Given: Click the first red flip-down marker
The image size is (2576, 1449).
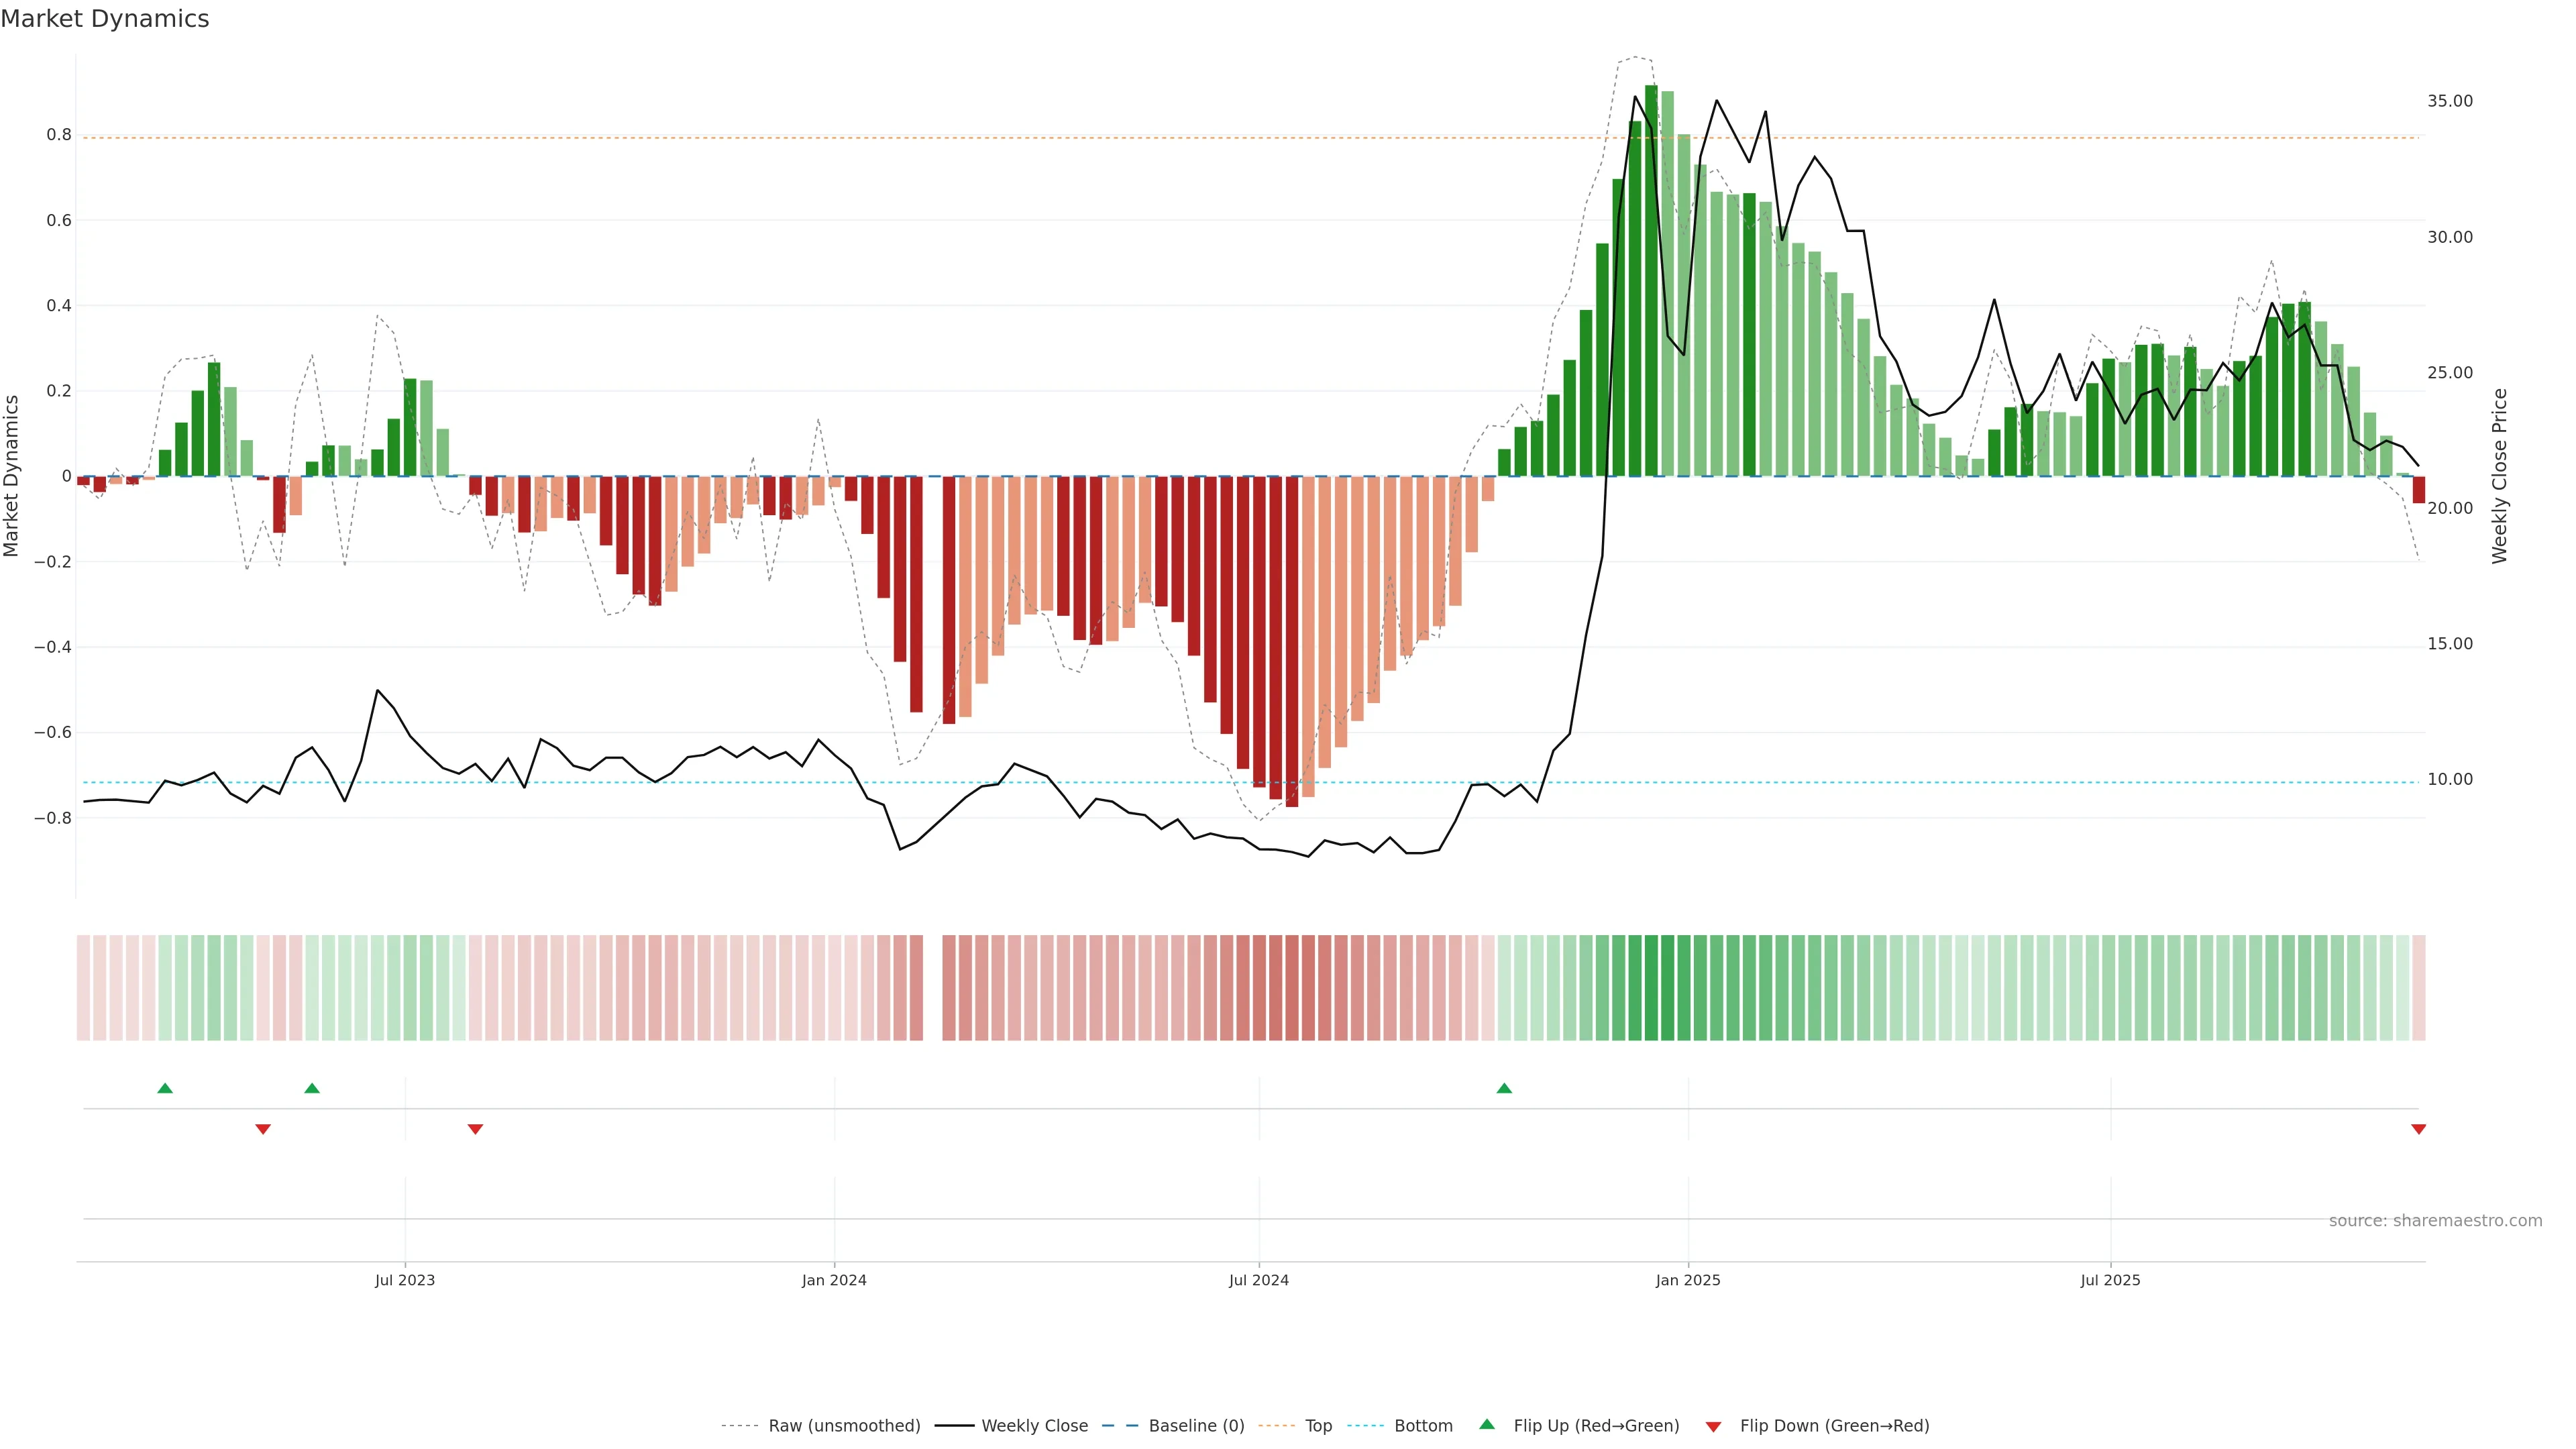Looking at the screenshot, I should coord(263,1129).
